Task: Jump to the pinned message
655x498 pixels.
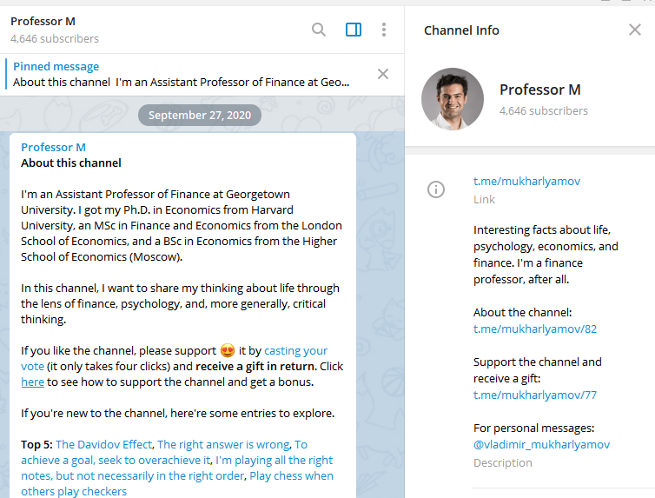Action: 182,75
